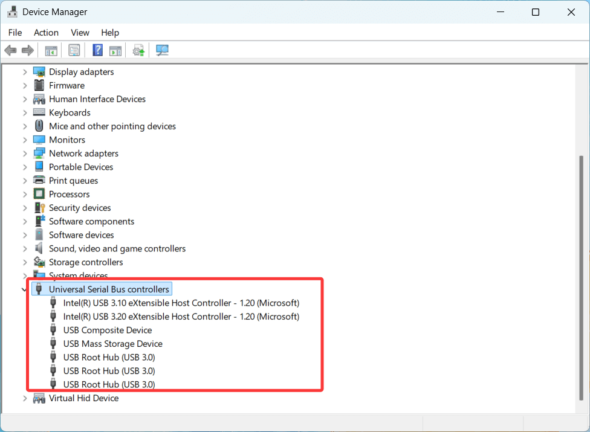Open the File menu
The width and height of the screenshot is (590, 432).
(15, 33)
